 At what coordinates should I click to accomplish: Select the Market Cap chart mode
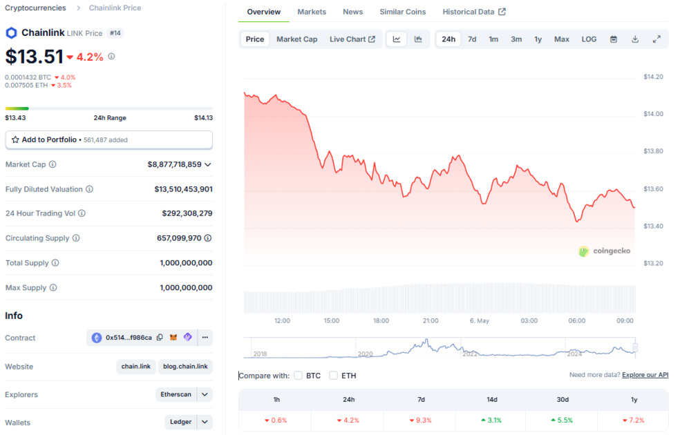pos(297,39)
